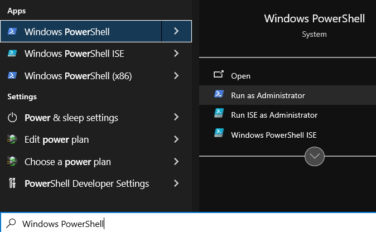Click the search magnifier icon
The width and height of the screenshot is (376, 232).
coord(11,224)
